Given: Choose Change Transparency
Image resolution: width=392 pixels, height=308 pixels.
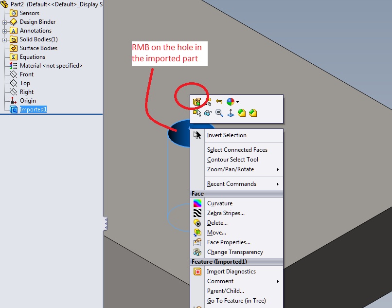Looking at the screenshot, I should coord(236,252).
